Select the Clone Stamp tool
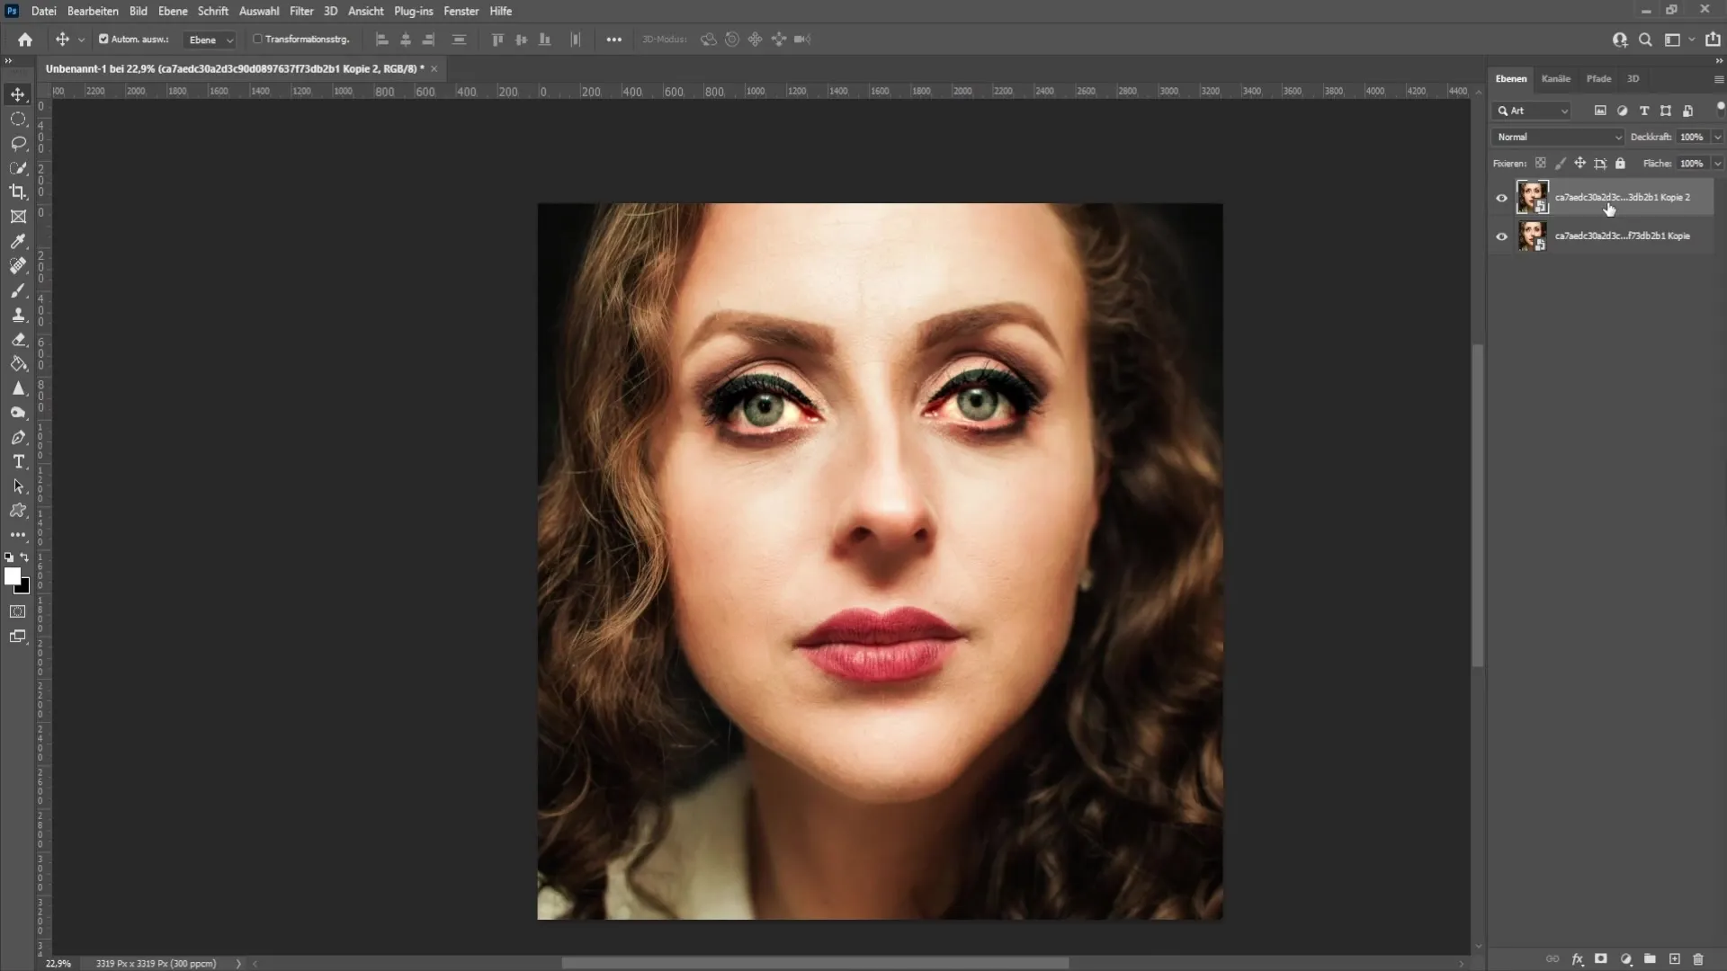 tap(18, 316)
